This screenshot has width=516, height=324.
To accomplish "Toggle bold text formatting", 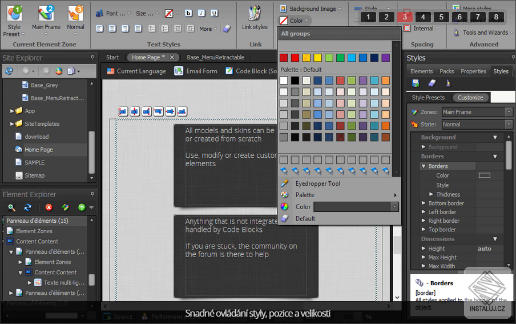I will coord(188,13).
